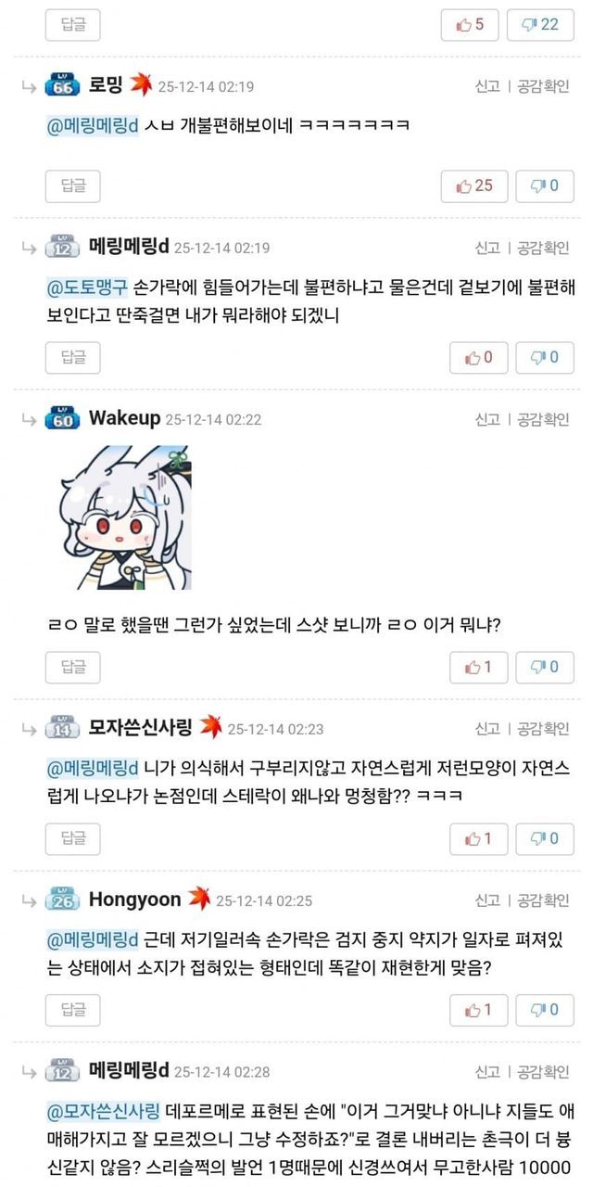Click 답글 under Wakeup's comment
This screenshot has height=1187, width=593.
73,667
